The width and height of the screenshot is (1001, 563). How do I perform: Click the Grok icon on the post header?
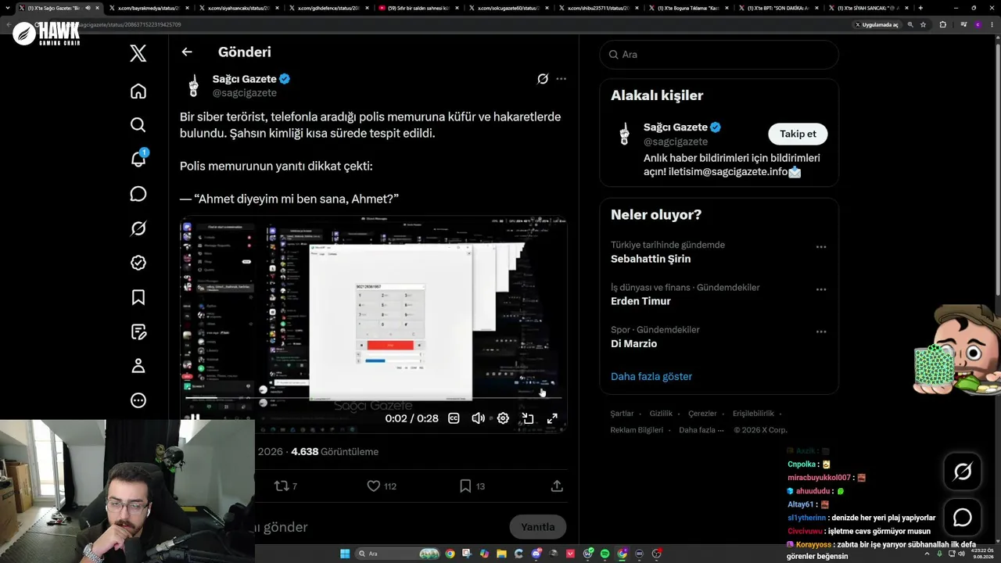tap(543, 79)
